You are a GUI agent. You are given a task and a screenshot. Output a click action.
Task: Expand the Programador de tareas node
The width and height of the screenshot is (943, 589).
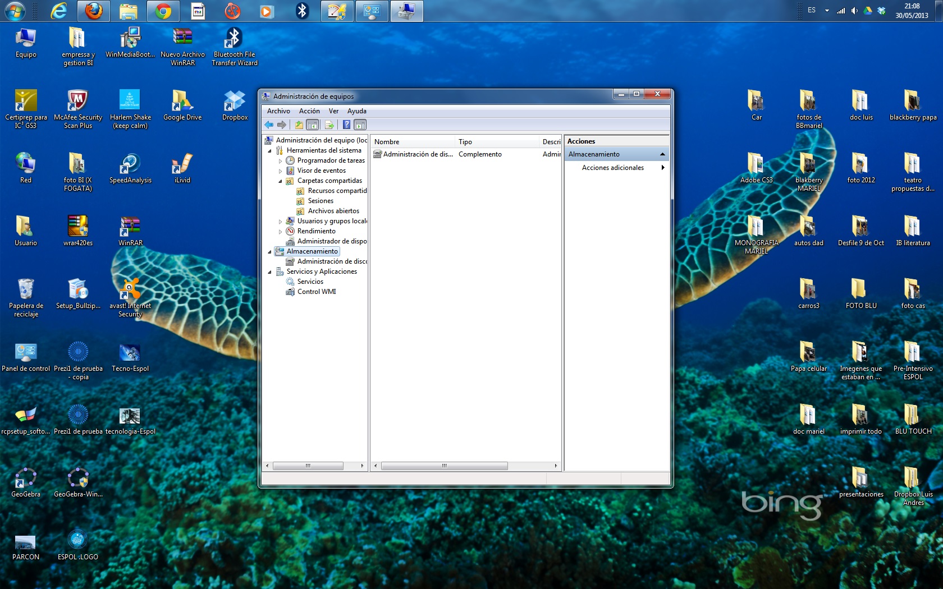pyautogui.click(x=280, y=161)
